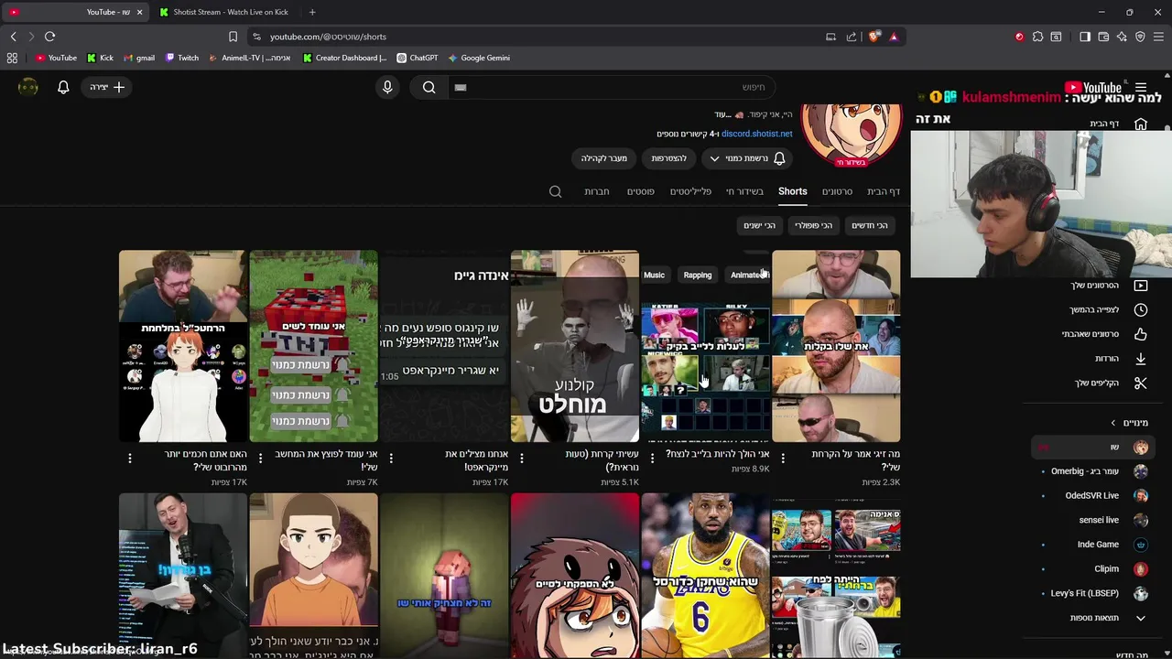The height and width of the screenshot is (659, 1172).
Task: Switch to the channel 'פלייליסטים' tab
Action: [x=690, y=191]
